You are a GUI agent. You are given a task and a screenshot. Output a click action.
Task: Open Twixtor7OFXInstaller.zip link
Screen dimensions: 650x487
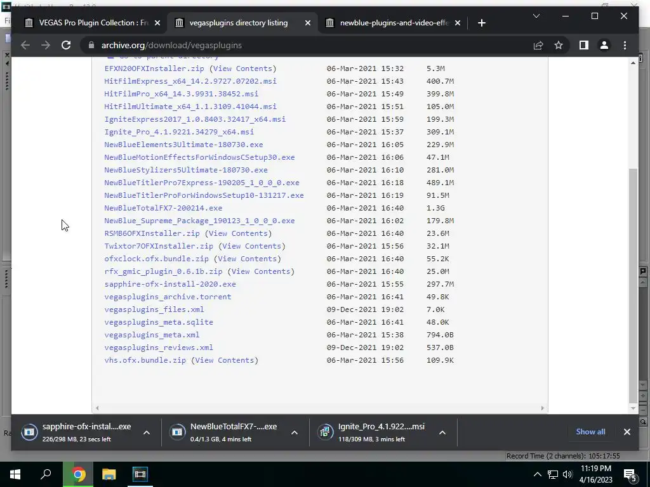(x=159, y=246)
